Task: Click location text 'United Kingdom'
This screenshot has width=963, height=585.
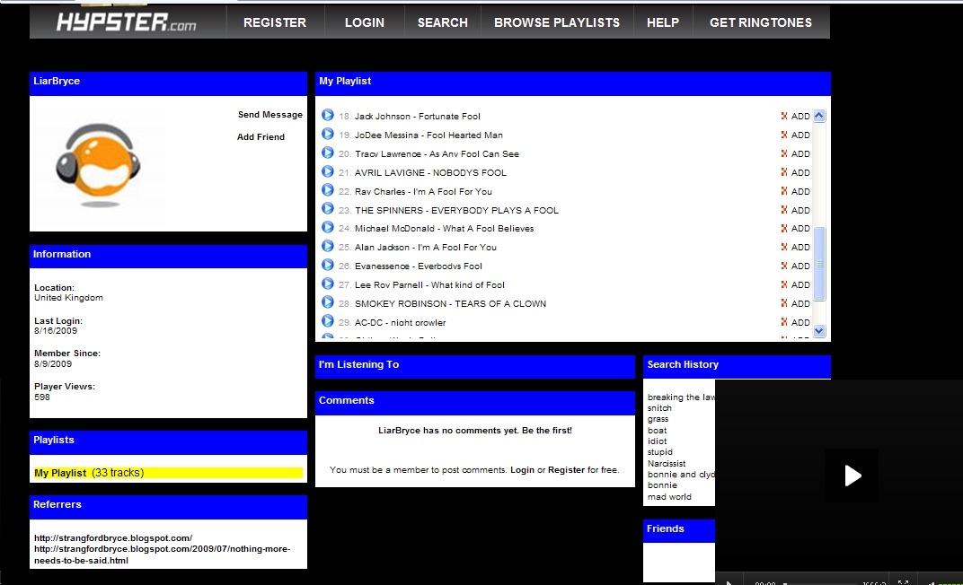Action: 69,297
